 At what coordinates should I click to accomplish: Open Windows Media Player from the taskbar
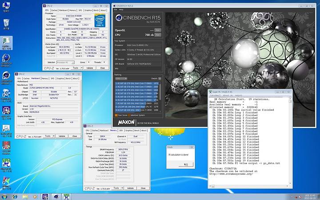tap(35, 197)
